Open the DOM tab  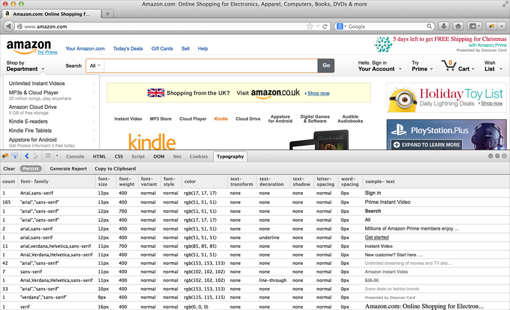[159, 157]
